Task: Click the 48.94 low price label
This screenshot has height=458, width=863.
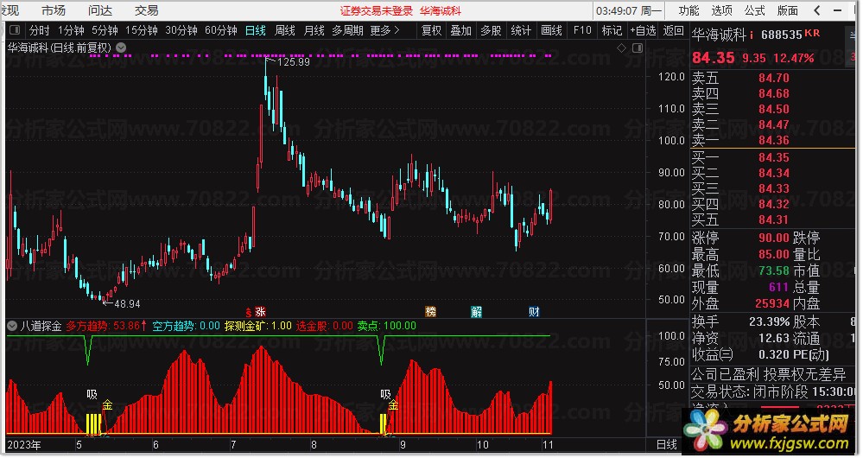Action: point(127,304)
